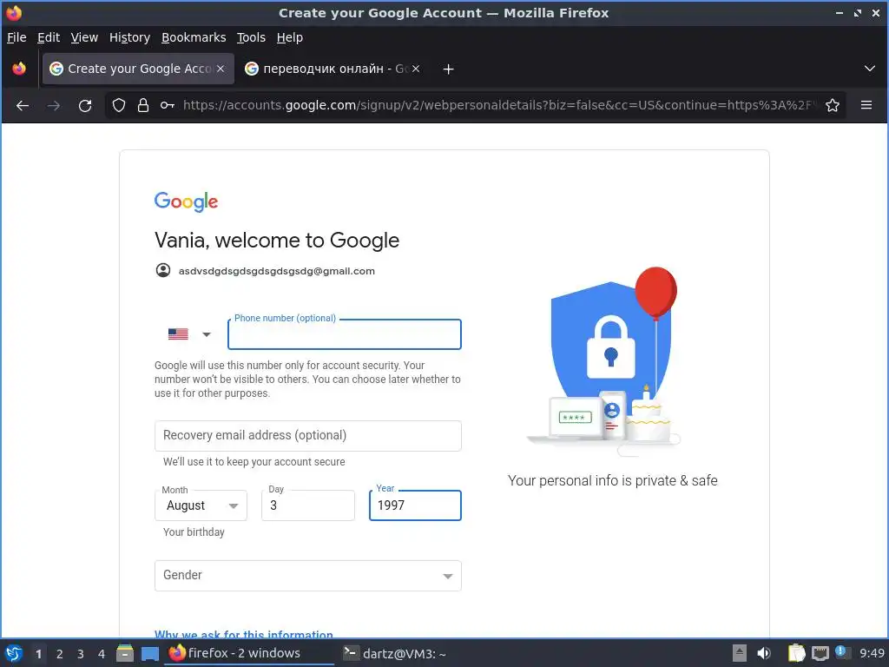The width and height of the screenshot is (889, 667).
Task: Switch to Create your Google Account tab
Action: (138, 69)
